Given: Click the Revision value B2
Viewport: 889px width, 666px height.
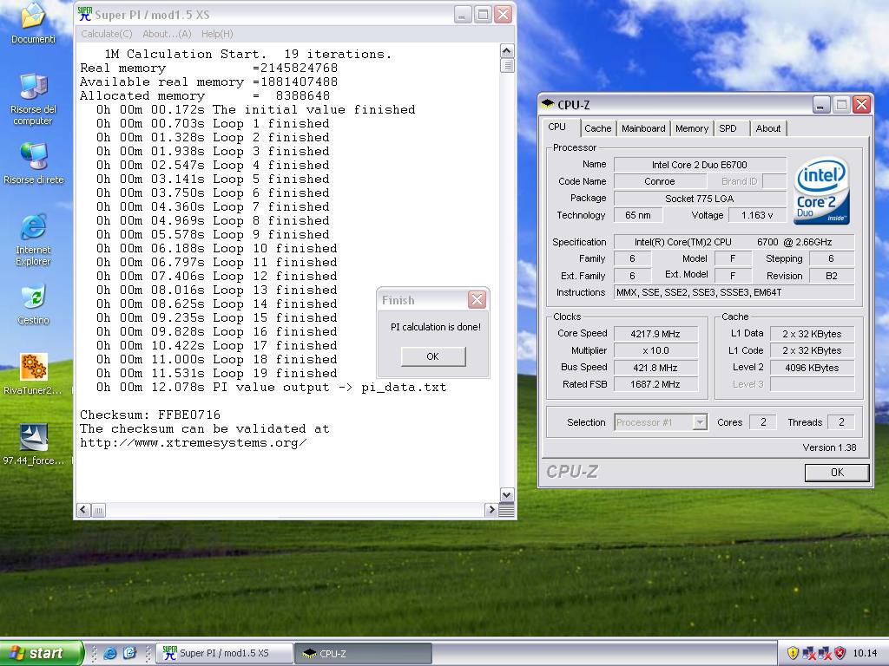Looking at the screenshot, I should pos(831,276).
